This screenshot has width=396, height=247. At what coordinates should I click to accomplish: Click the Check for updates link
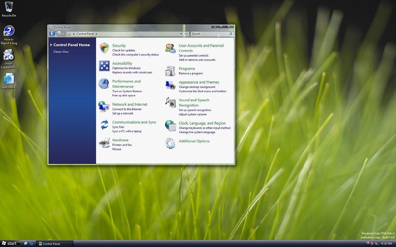click(124, 51)
